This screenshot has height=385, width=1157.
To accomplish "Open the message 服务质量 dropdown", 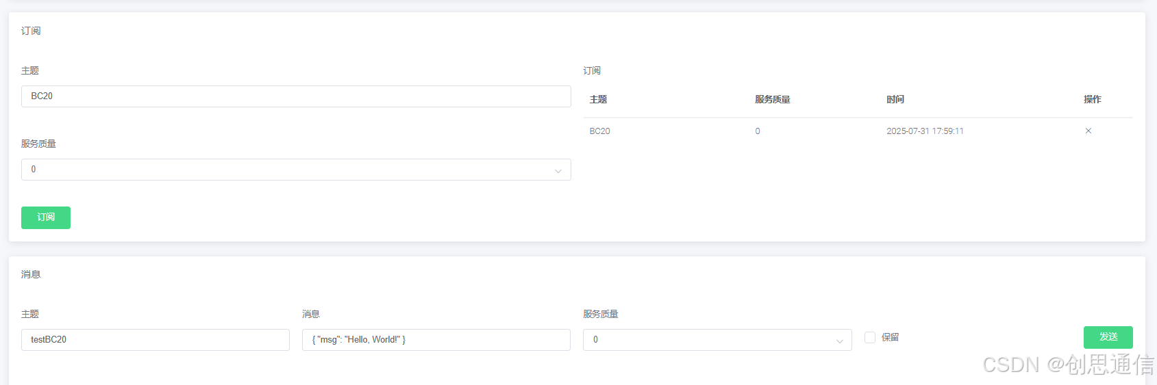I will click(x=717, y=340).
